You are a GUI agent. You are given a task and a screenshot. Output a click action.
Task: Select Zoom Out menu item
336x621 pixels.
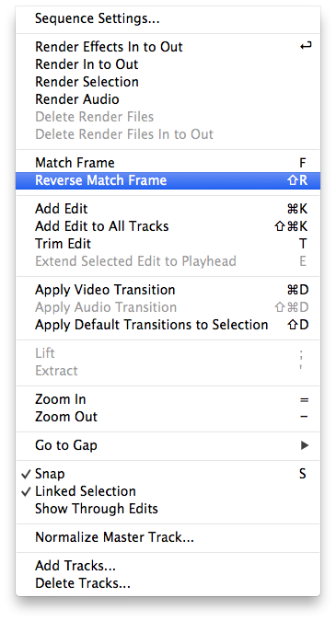(x=168, y=417)
